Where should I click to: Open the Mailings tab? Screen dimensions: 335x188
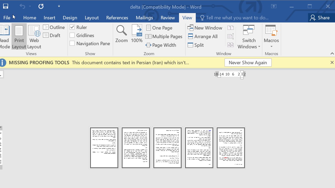coord(144,18)
